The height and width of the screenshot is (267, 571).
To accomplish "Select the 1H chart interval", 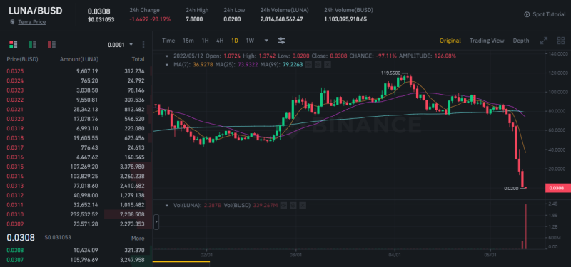I will (x=205, y=41).
